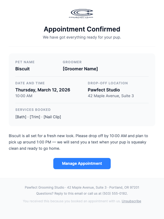Click the Appointment Confirmed heading
This screenshot has width=164, height=219.
[x=82, y=29]
